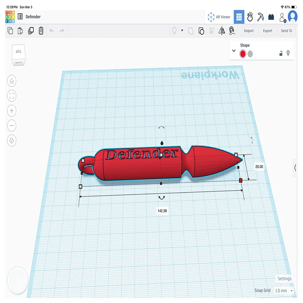Image resolution: width=303 pixels, height=303 pixels.
Task: Toggle perspective or orthographic view cube icon
Action: pos(12,140)
